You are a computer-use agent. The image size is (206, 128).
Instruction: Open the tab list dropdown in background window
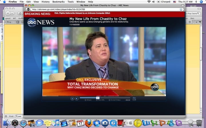click(200, 22)
